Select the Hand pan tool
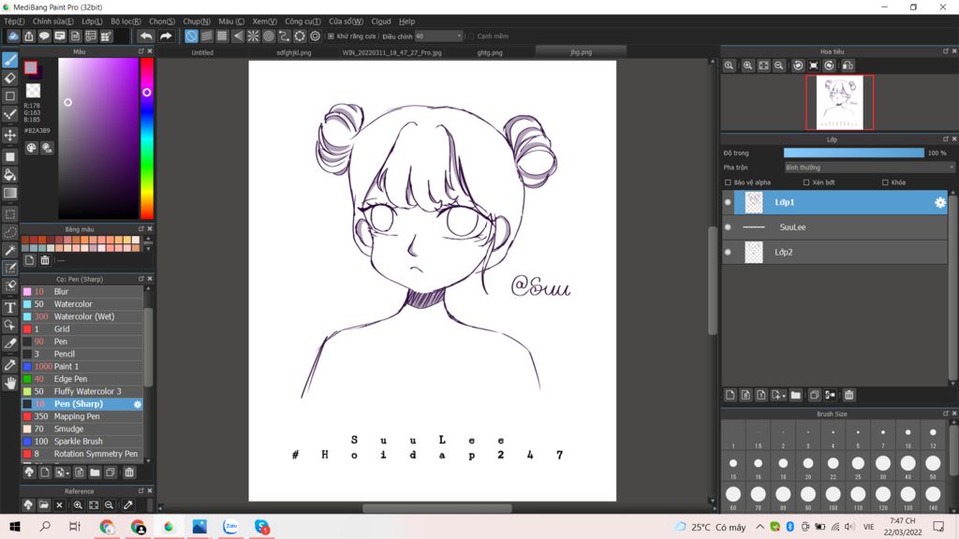The image size is (959, 539). (x=9, y=383)
